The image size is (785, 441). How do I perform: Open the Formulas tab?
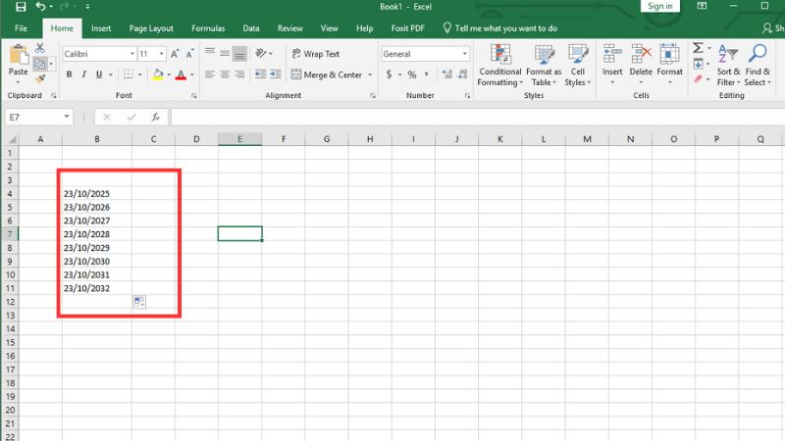tap(208, 28)
